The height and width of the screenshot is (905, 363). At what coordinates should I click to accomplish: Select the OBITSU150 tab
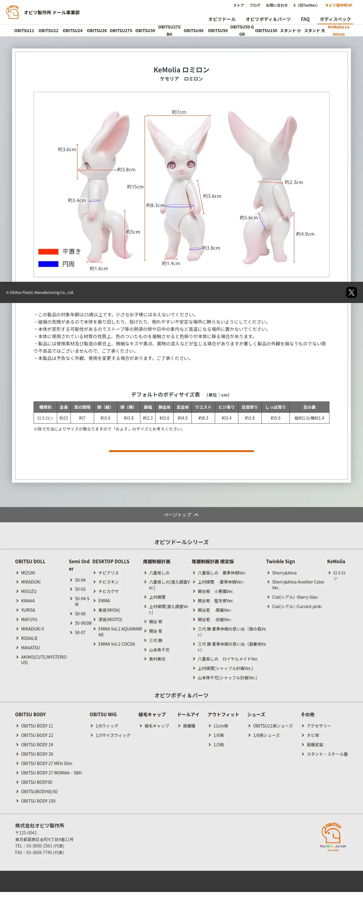(x=266, y=31)
